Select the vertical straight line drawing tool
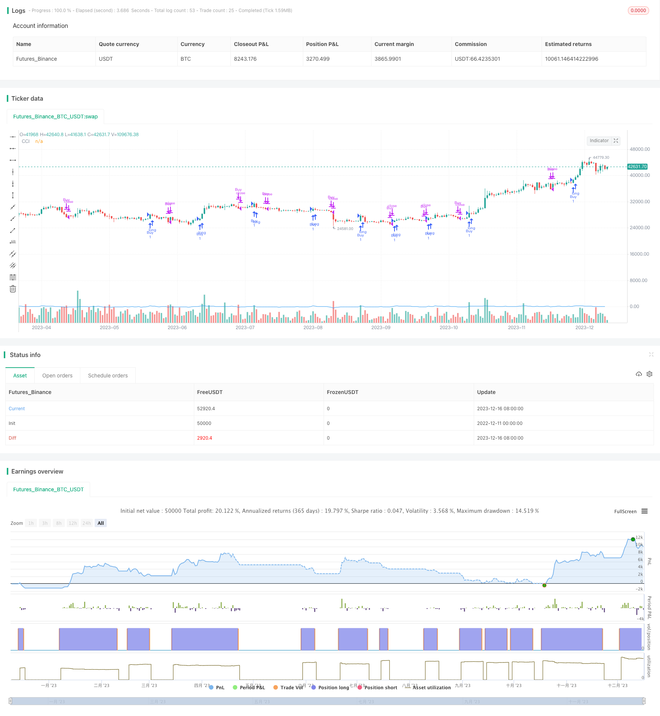 pos(13,172)
